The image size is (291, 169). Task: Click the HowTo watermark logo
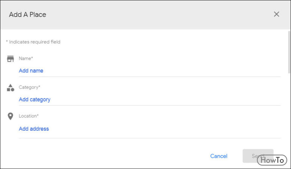[272, 160]
